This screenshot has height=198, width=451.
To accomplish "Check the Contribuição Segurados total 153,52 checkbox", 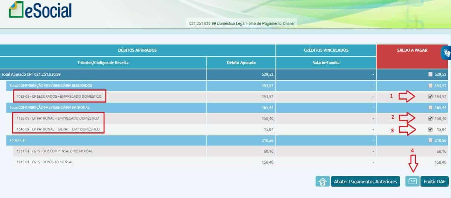I will (430, 86).
